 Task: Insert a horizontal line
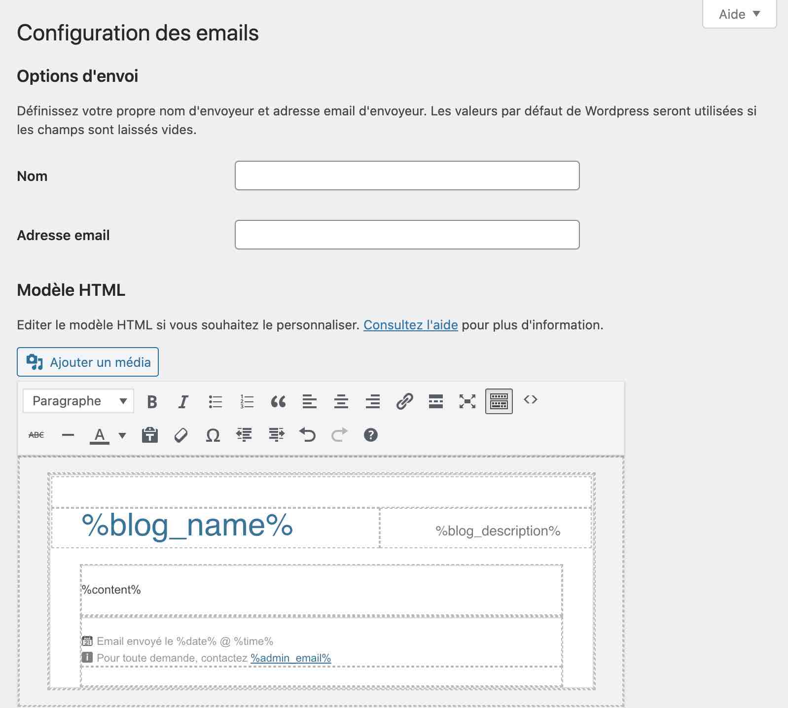click(x=68, y=435)
